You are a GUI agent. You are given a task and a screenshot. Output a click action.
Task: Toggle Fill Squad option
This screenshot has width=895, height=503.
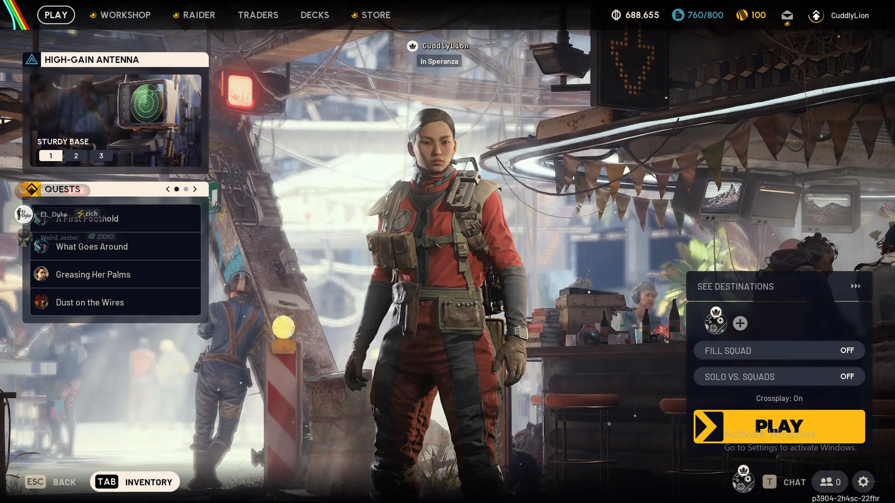779,350
